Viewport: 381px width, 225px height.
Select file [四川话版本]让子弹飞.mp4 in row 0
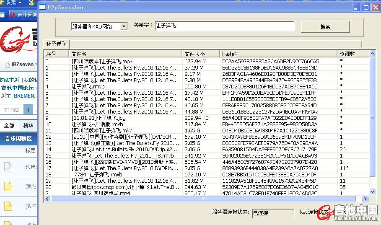(102, 62)
